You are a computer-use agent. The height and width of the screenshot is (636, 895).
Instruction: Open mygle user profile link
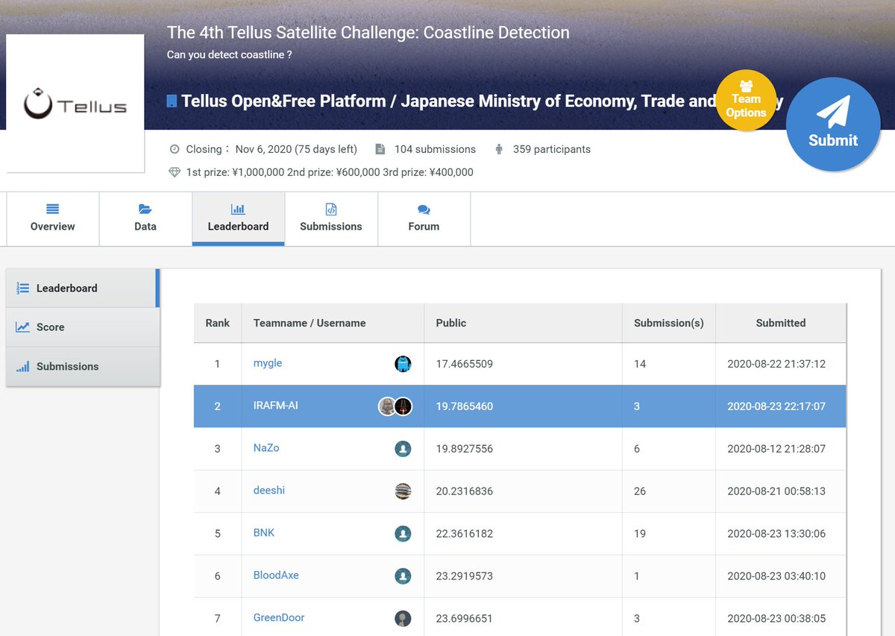click(268, 363)
